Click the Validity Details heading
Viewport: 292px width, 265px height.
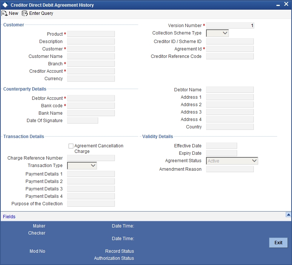[157, 137]
